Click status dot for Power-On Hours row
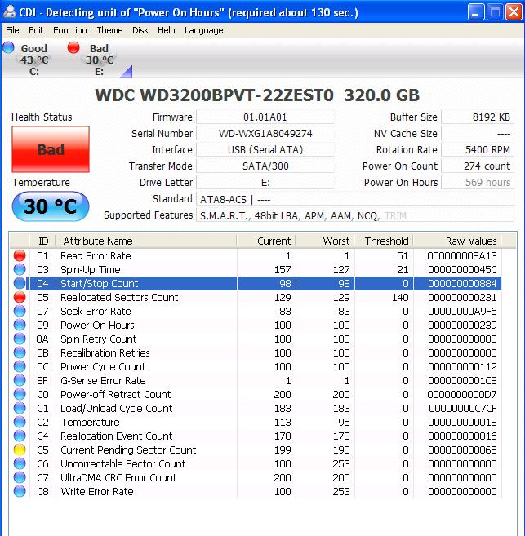The width and height of the screenshot is (525, 536). [20, 325]
